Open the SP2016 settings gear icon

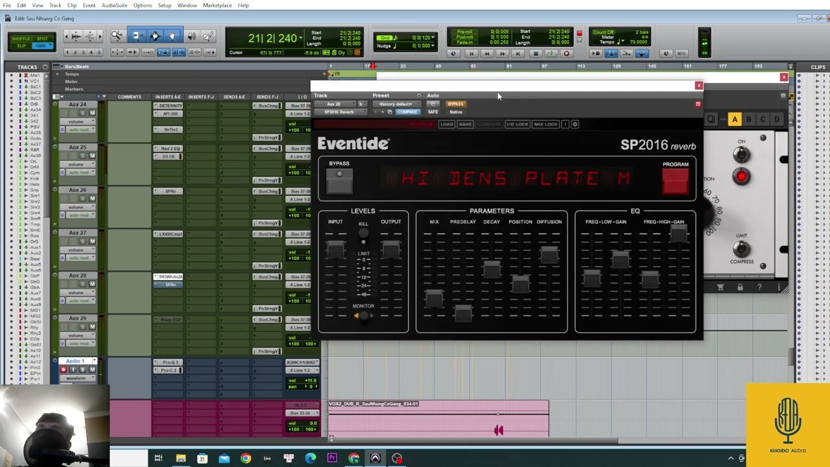[575, 124]
